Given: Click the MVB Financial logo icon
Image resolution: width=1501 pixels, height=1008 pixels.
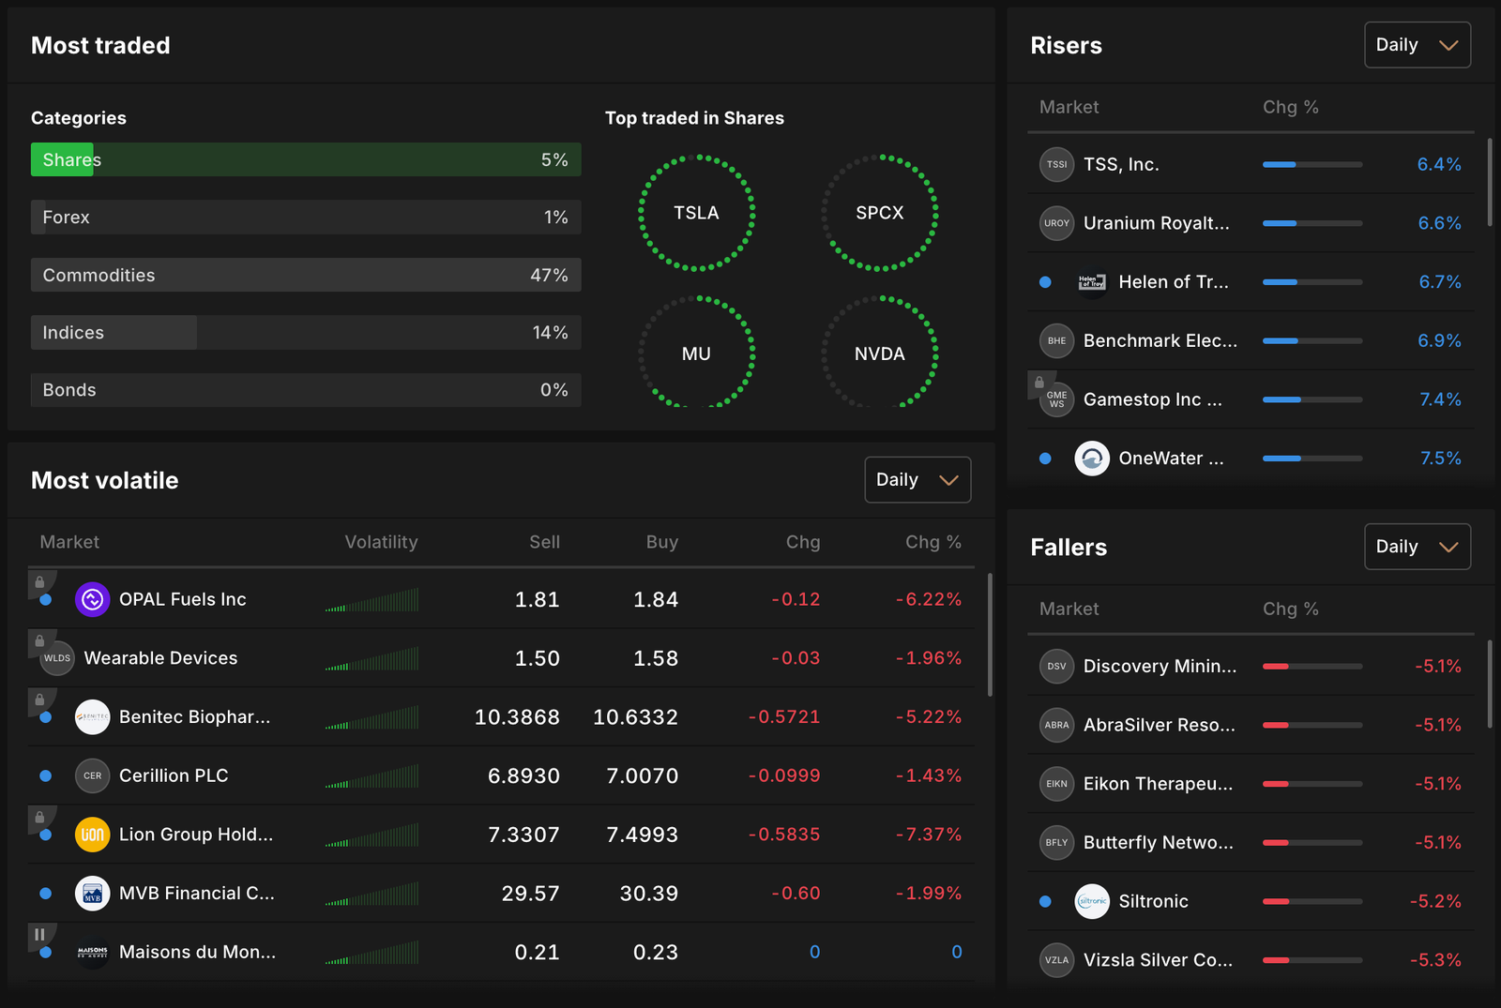Looking at the screenshot, I should (92, 894).
